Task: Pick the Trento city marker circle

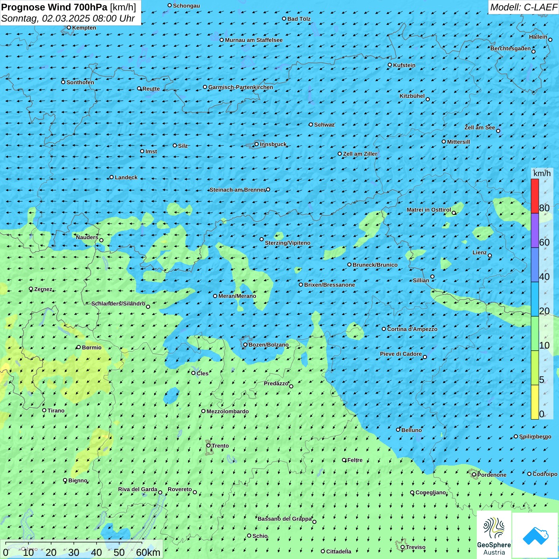Action: click(208, 446)
